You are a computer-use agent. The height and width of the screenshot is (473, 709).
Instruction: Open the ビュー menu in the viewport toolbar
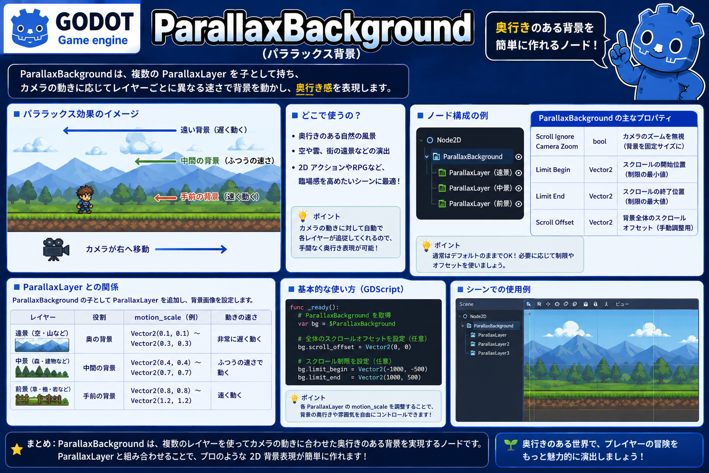[622, 304]
